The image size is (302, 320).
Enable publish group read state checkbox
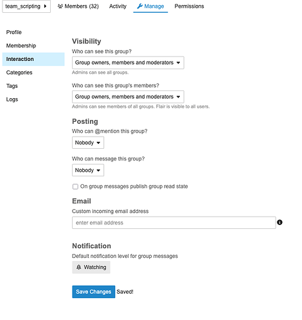pos(75,187)
